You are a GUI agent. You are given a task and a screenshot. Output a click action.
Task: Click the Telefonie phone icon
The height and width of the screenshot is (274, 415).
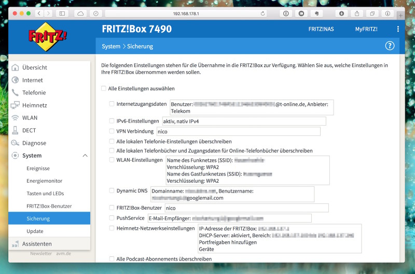pos(15,92)
